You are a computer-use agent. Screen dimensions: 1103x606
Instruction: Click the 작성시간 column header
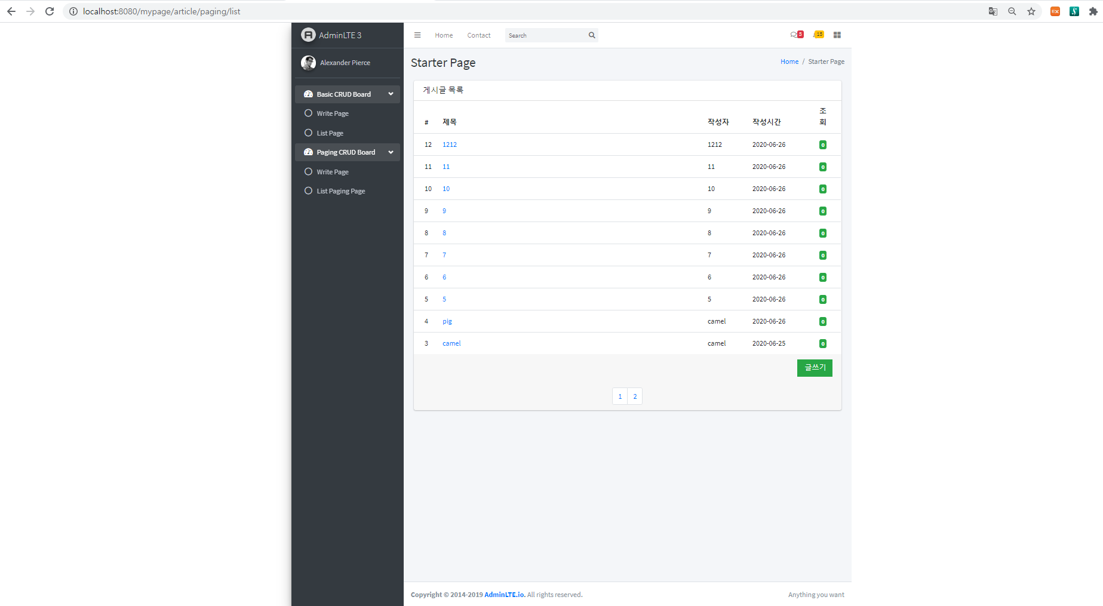[767, 122]
